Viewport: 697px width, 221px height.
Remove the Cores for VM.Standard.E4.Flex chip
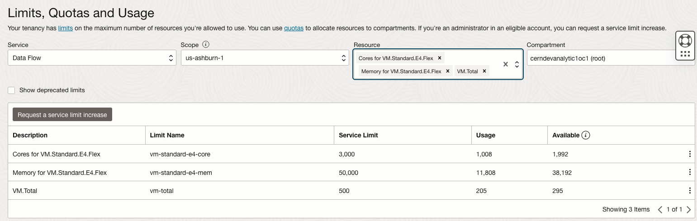(x=439, y=58)
